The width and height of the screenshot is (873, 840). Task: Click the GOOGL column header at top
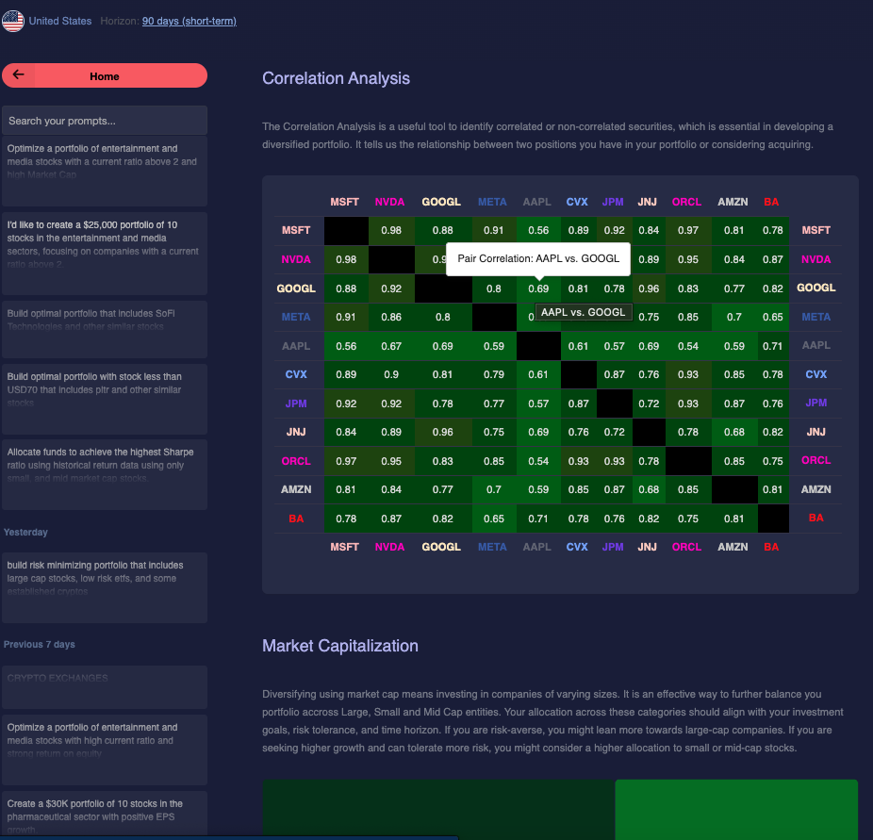tap(441, 202)
